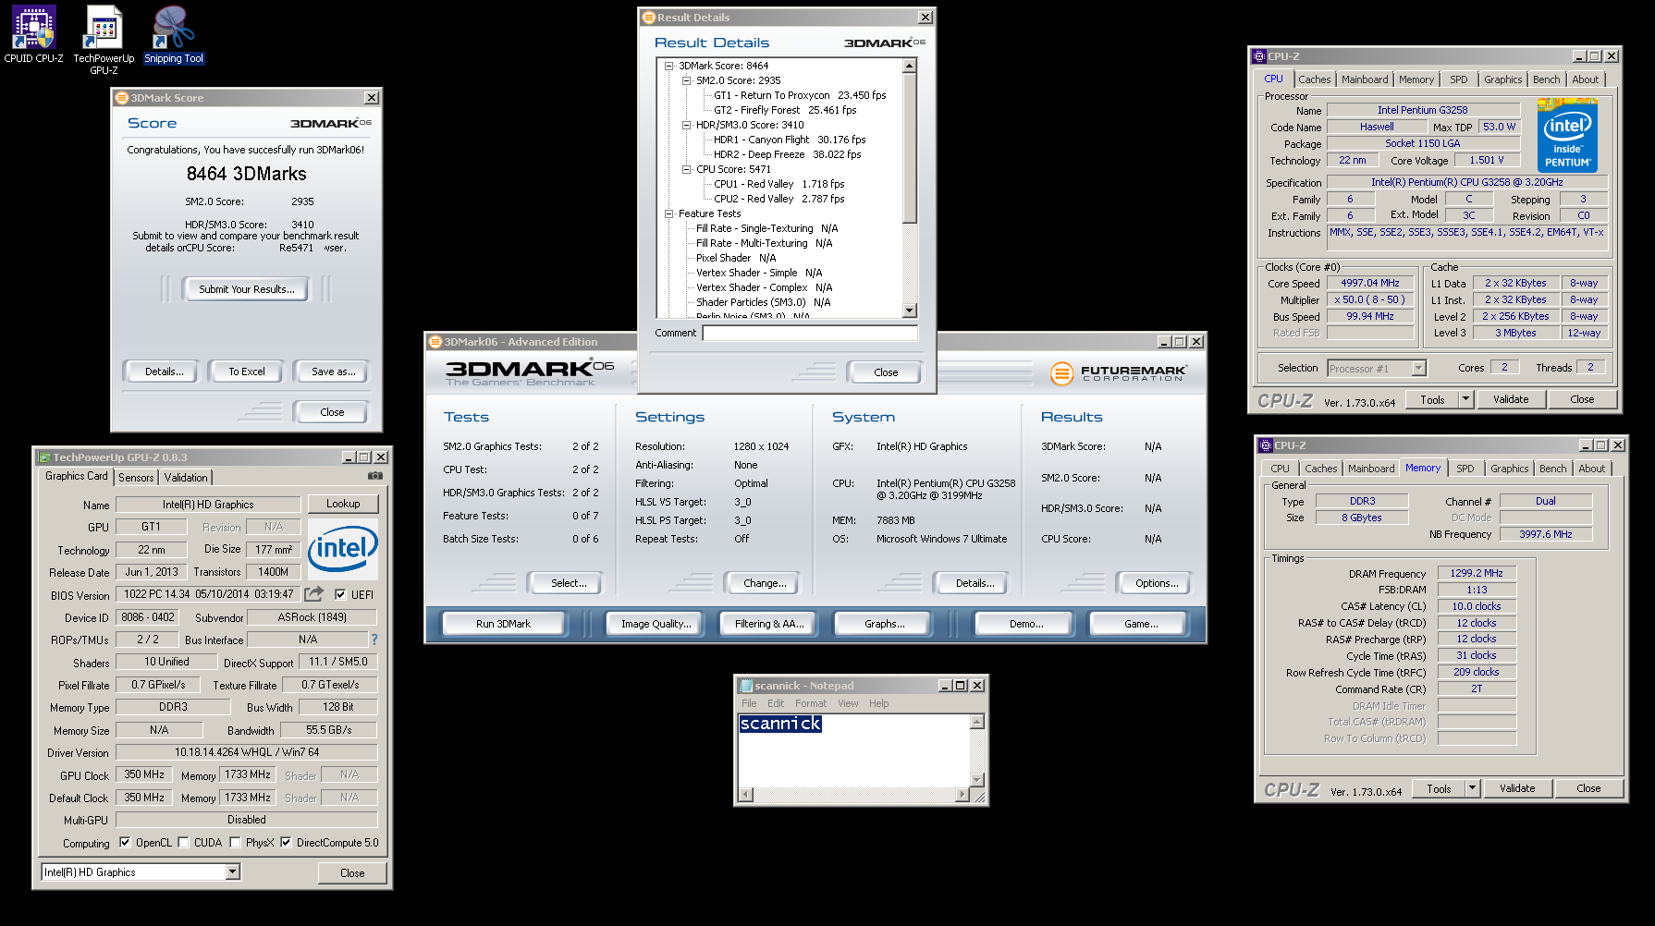Toggle OpenCL checkbox in GPU-Z
The height and width of the screenshot is (926, 1655).
[125, 842]
